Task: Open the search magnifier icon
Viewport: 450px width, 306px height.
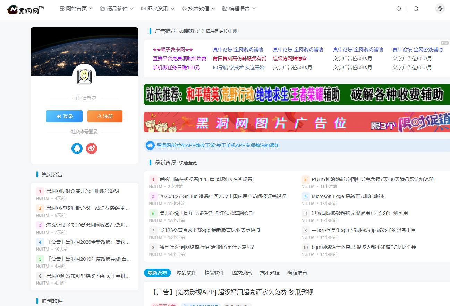Action: 416,9
